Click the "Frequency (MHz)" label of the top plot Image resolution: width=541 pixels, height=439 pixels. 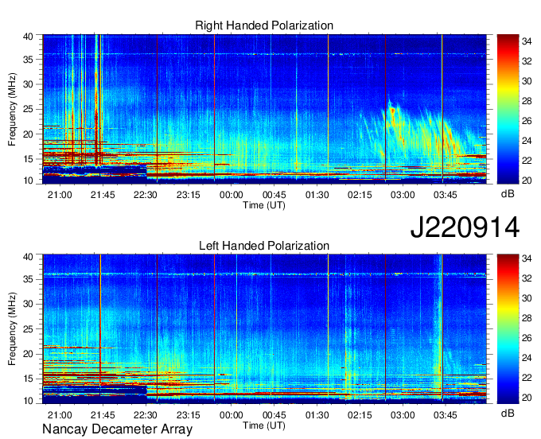coord(12,109)
